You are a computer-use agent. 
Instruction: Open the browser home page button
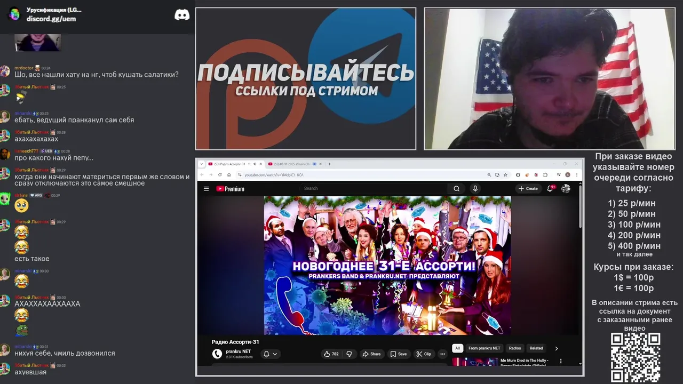(229, 174)
